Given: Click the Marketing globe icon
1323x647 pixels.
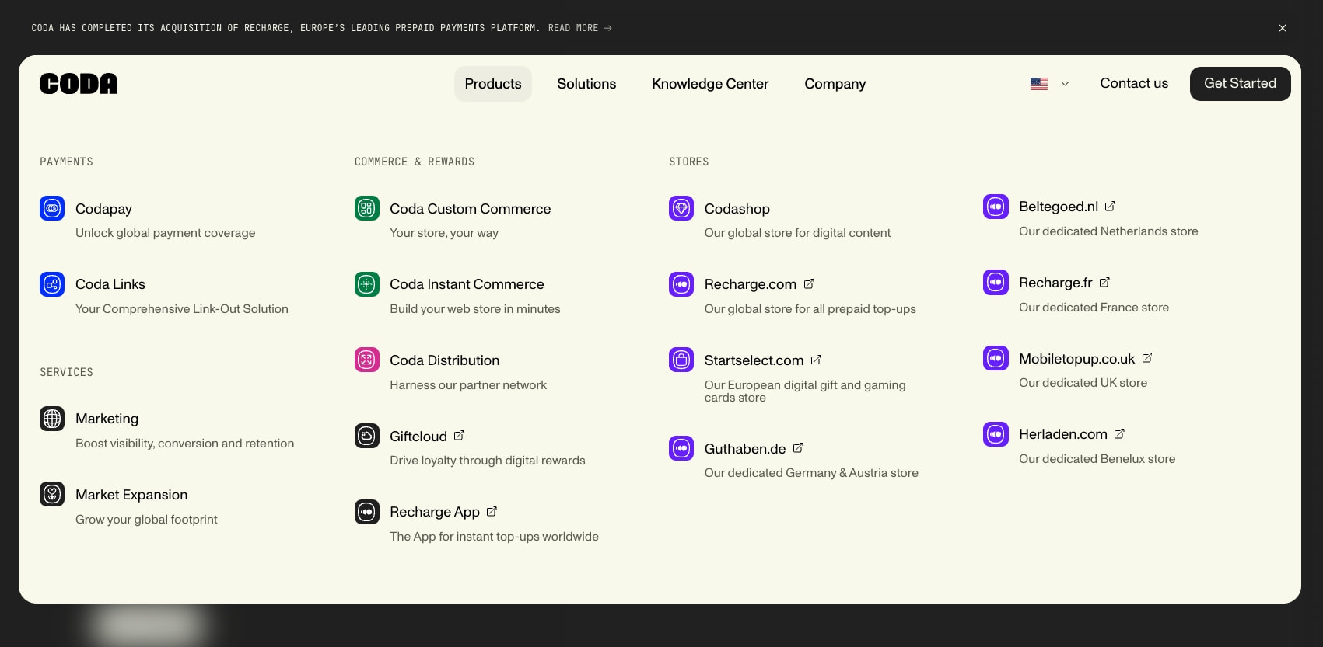Looking at the screenshot, I should coord(52,419).
